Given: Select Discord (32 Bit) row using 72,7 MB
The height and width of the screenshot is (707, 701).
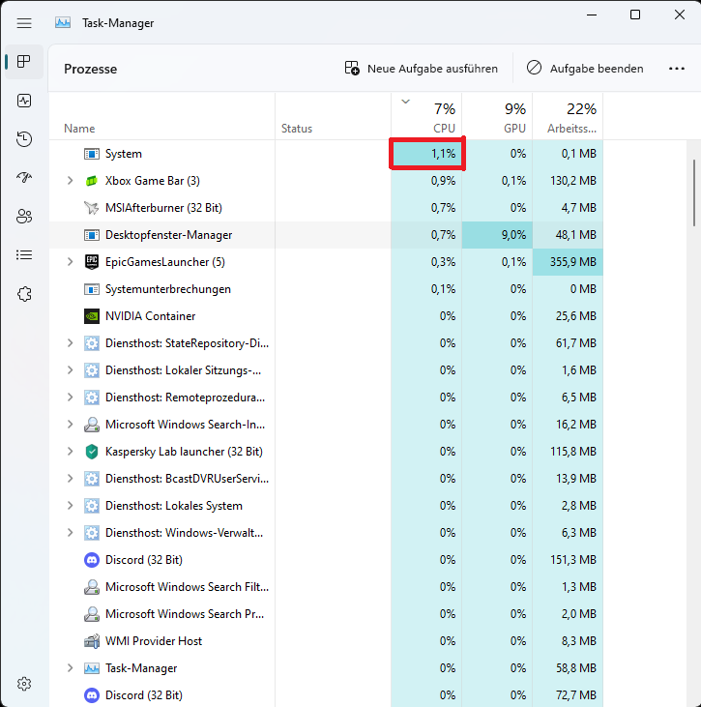Looking at the screenshot, I should pyautogui.click(x=326, y=694).
